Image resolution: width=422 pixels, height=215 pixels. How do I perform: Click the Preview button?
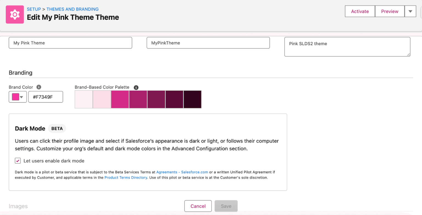pyautogui.click(x=390, y=12)
